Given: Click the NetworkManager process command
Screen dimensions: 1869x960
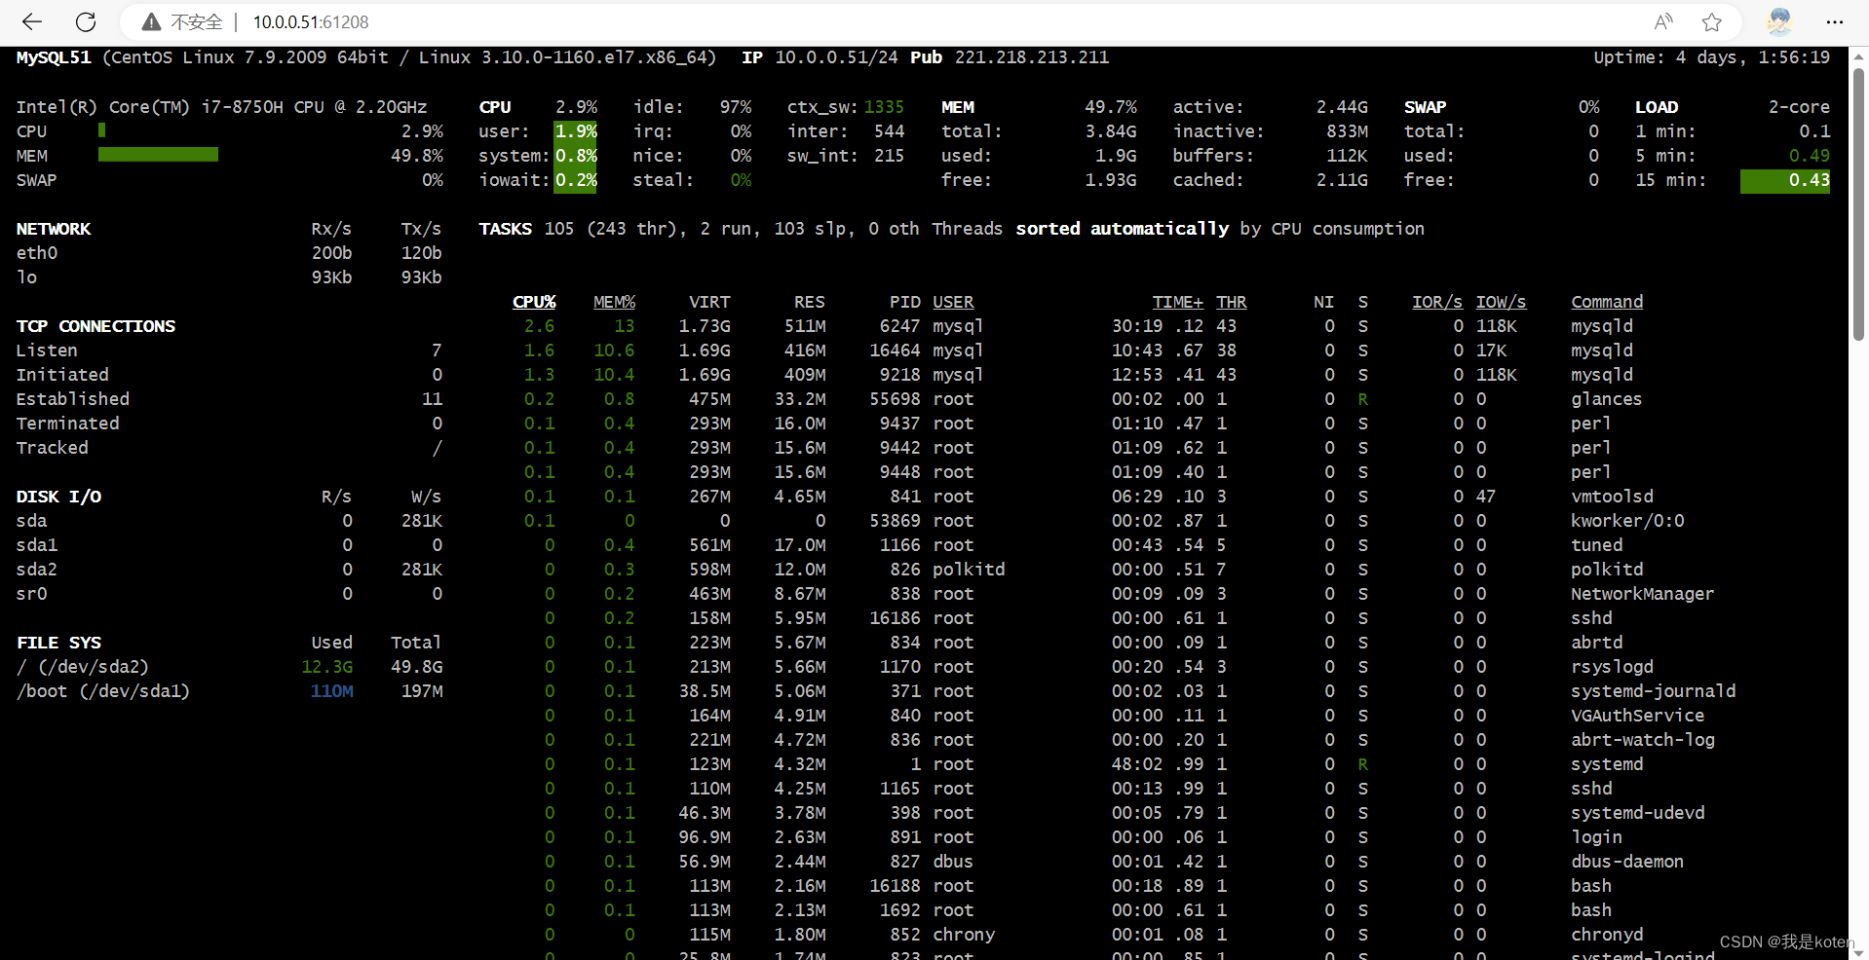Looking at the screenshot, I should click(x=1642, y=594).
